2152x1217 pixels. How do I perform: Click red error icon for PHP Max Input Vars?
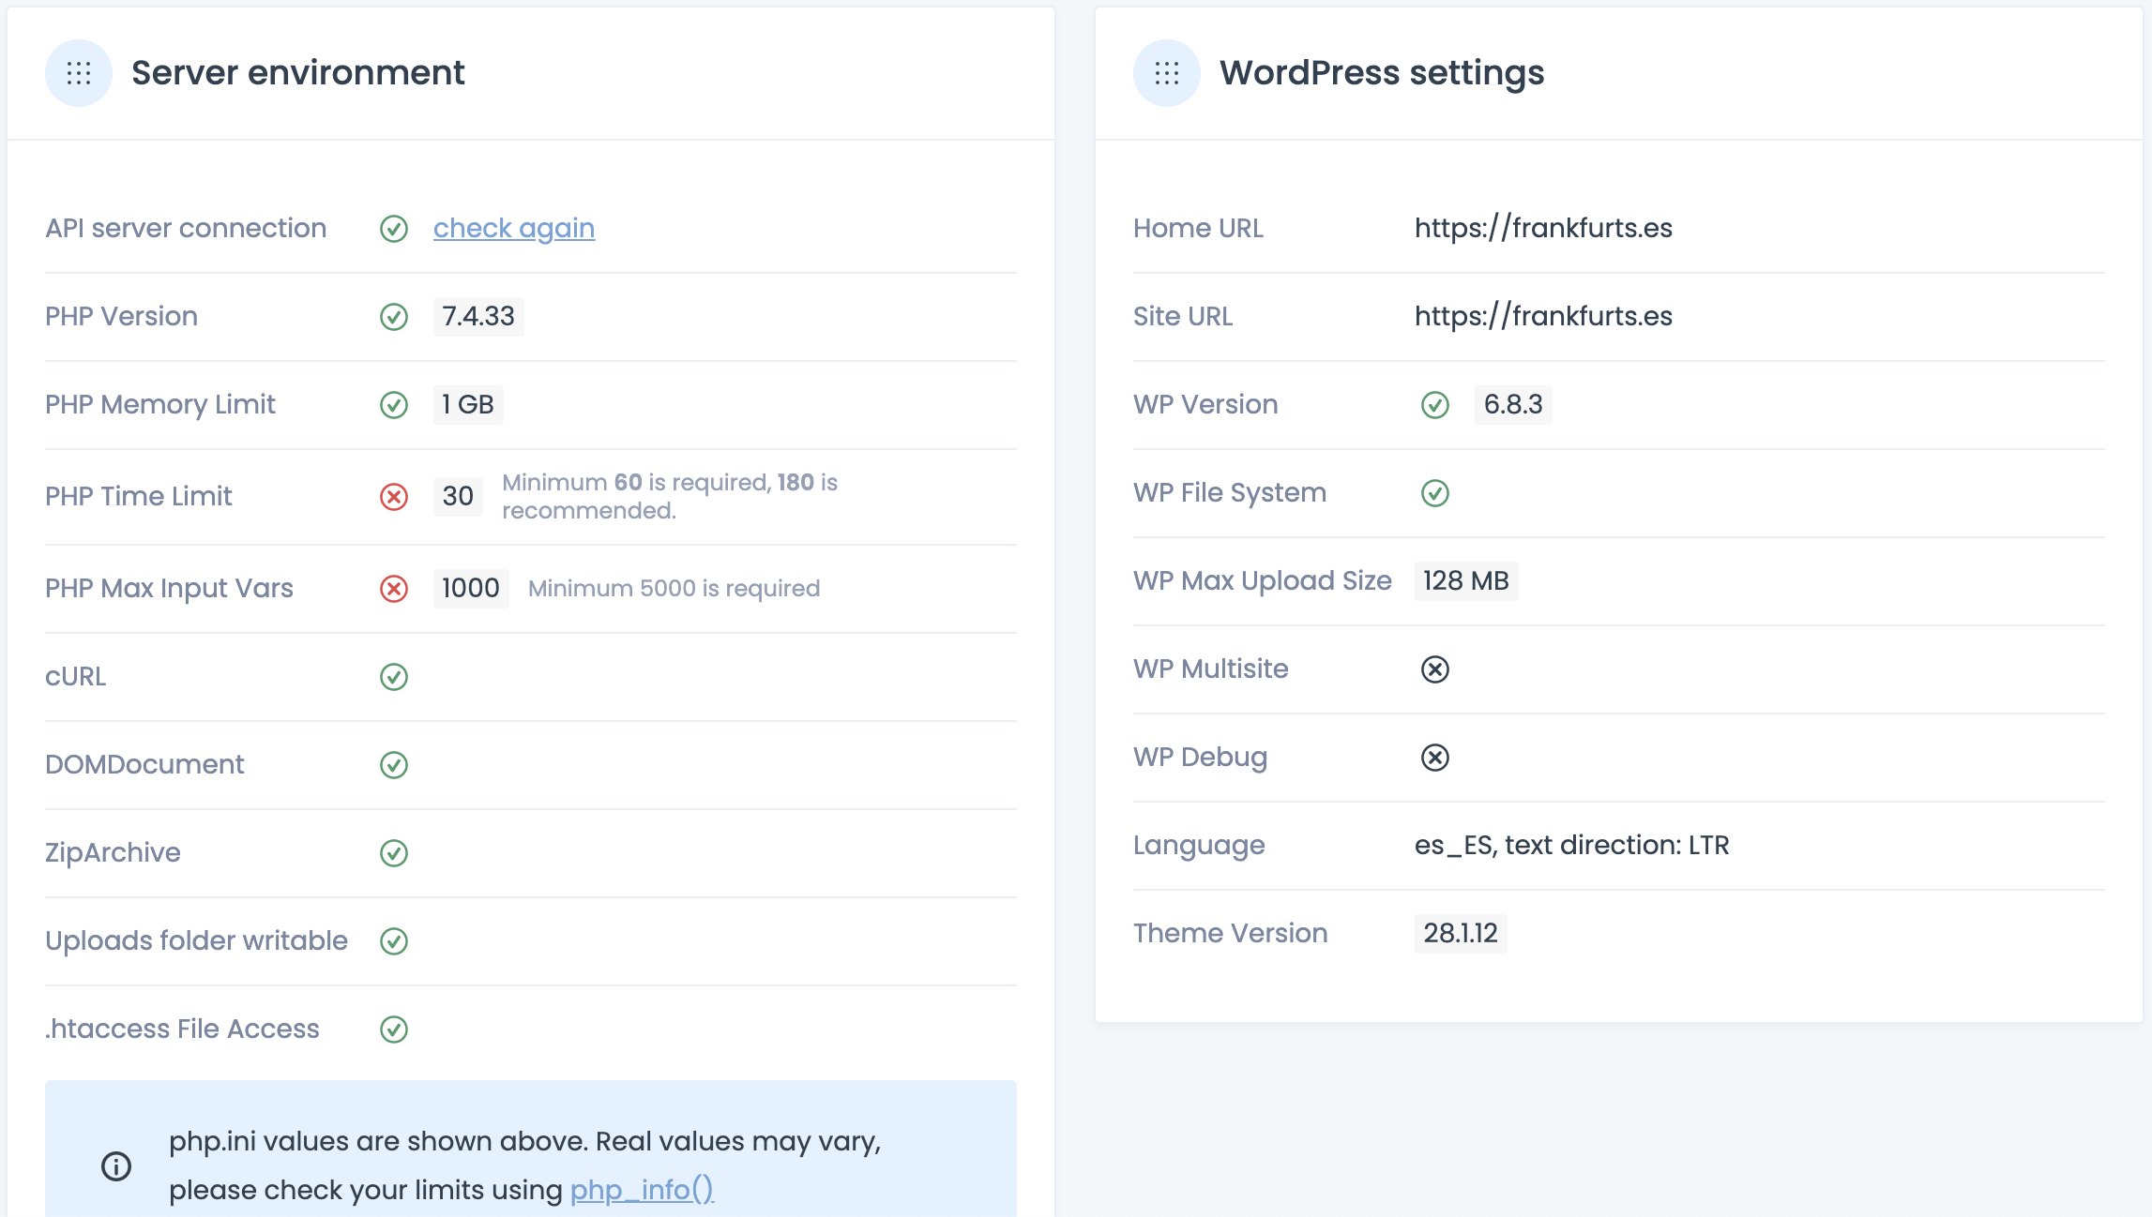tap(394, 589)
